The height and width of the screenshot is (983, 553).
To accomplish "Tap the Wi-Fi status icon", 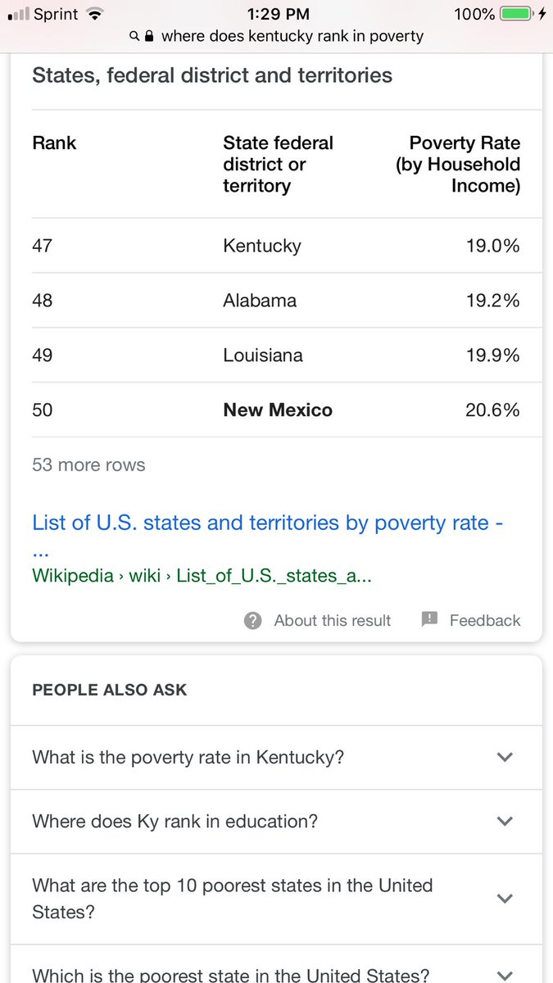I will (95, 14).
